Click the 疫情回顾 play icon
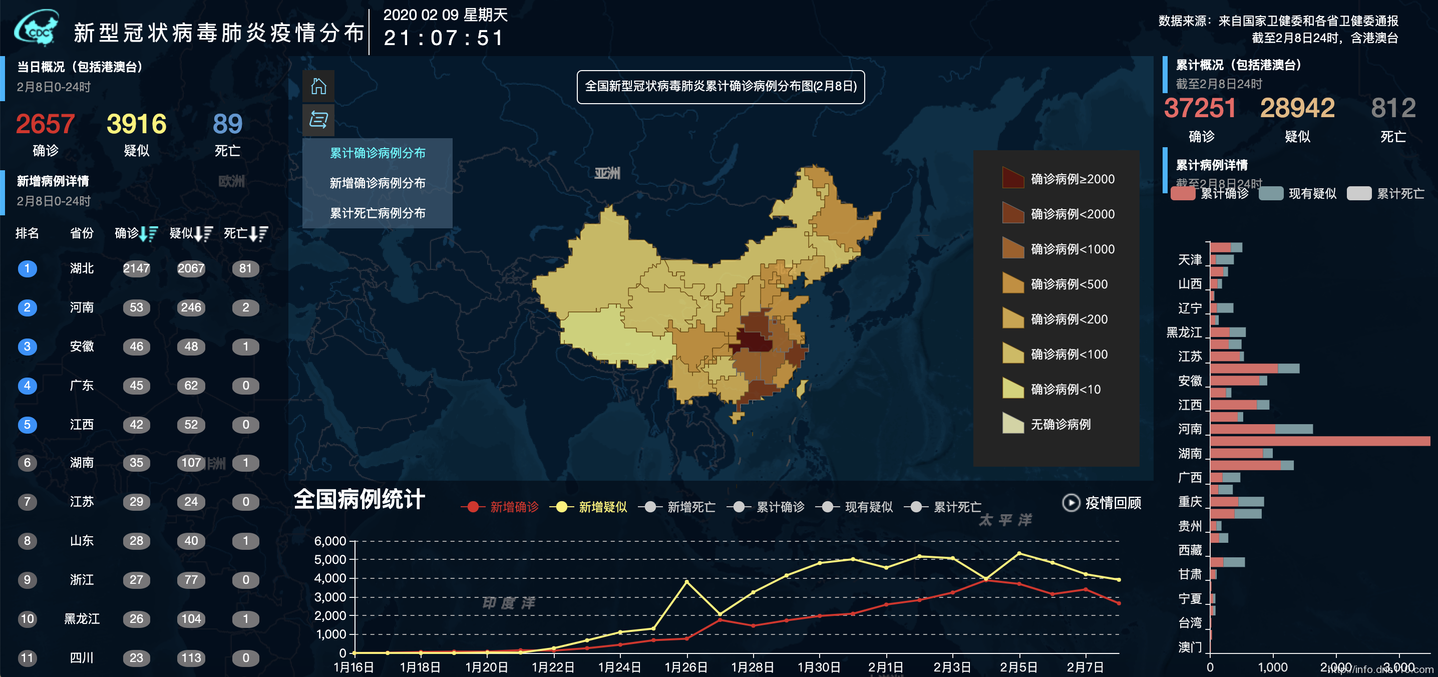The height and width of the screenshot is (677, 1438). coord(1070,503)
